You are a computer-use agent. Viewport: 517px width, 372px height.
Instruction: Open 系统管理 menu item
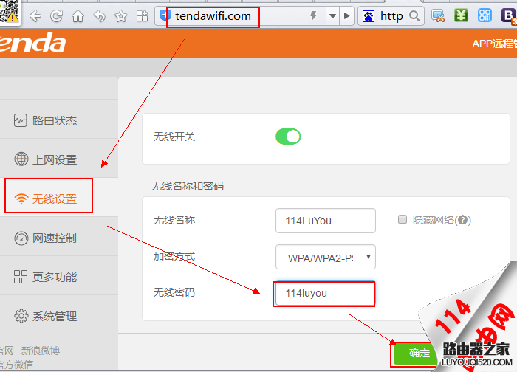(59, 316)
